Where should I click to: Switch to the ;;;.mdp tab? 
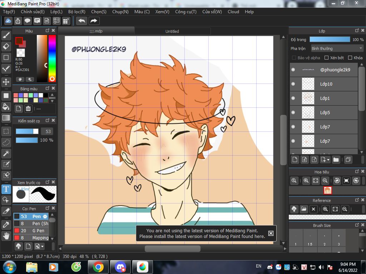tap(96, 31)
